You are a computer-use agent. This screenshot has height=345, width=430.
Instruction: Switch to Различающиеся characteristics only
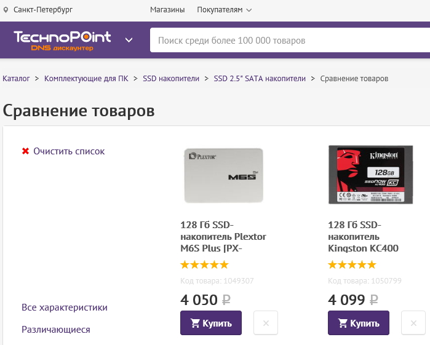click(56, 330)
